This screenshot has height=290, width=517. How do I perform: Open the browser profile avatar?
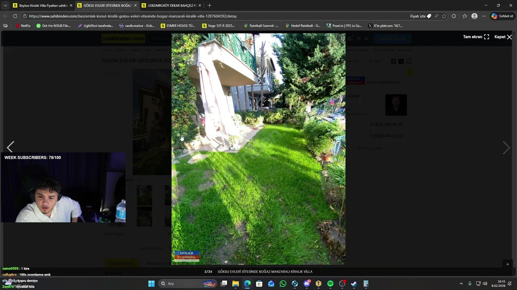tap(475, 16)
